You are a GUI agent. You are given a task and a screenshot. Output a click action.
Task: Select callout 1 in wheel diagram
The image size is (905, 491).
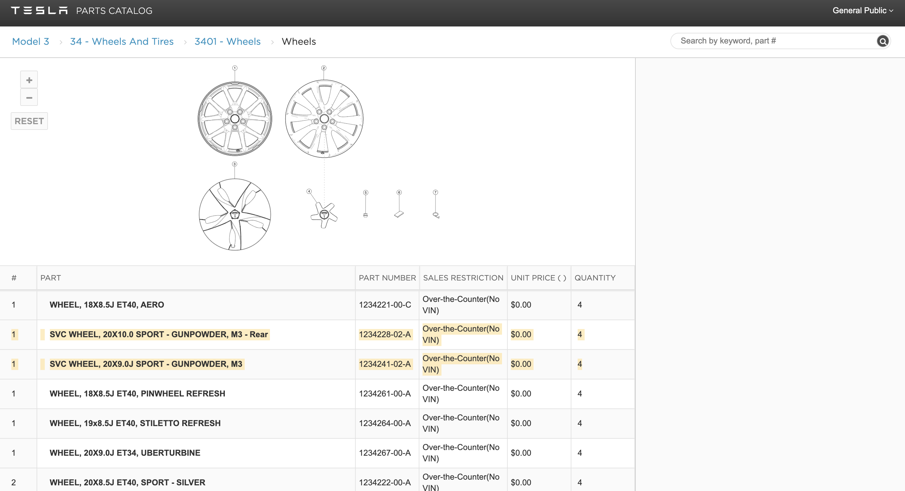point(235,68)
